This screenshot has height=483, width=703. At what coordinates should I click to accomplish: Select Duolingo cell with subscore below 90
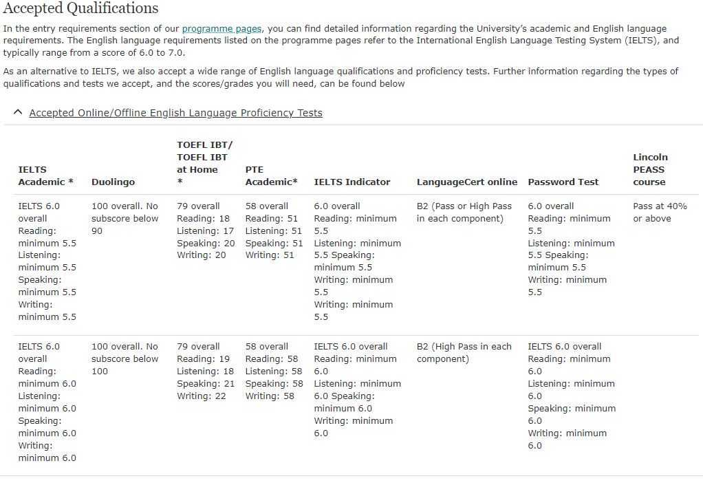click(x=125, y=218)
